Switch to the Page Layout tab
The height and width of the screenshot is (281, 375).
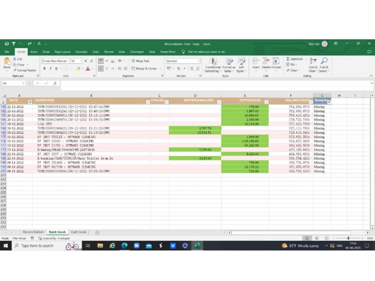point(62,52)
